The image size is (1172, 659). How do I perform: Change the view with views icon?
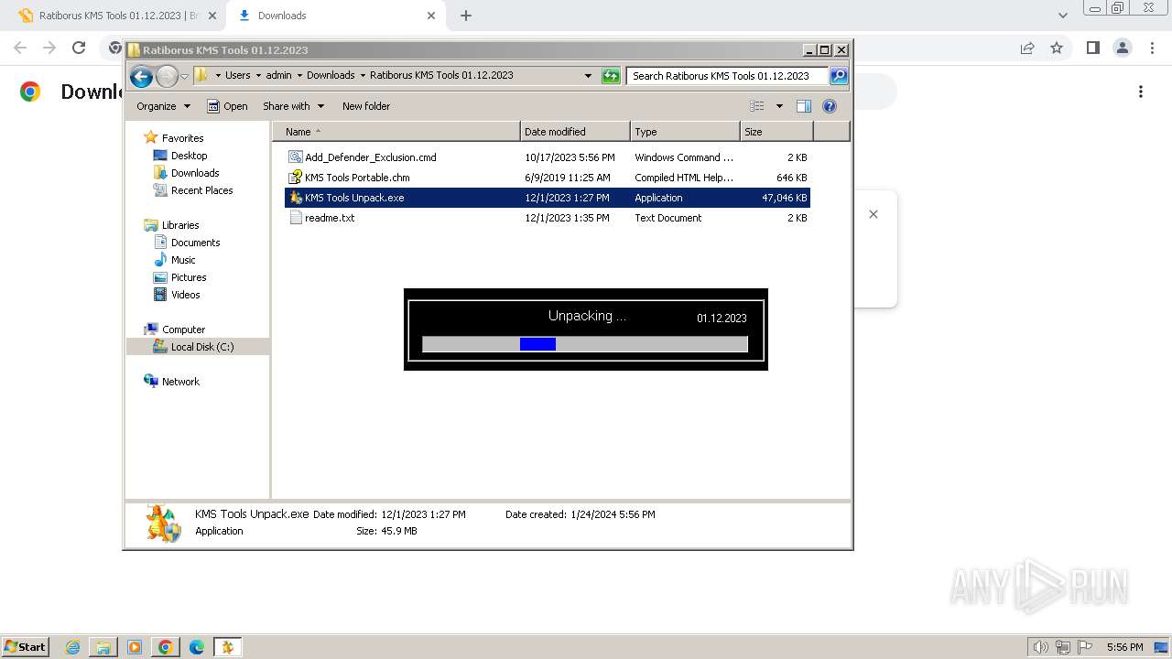(x=757, y=106)
